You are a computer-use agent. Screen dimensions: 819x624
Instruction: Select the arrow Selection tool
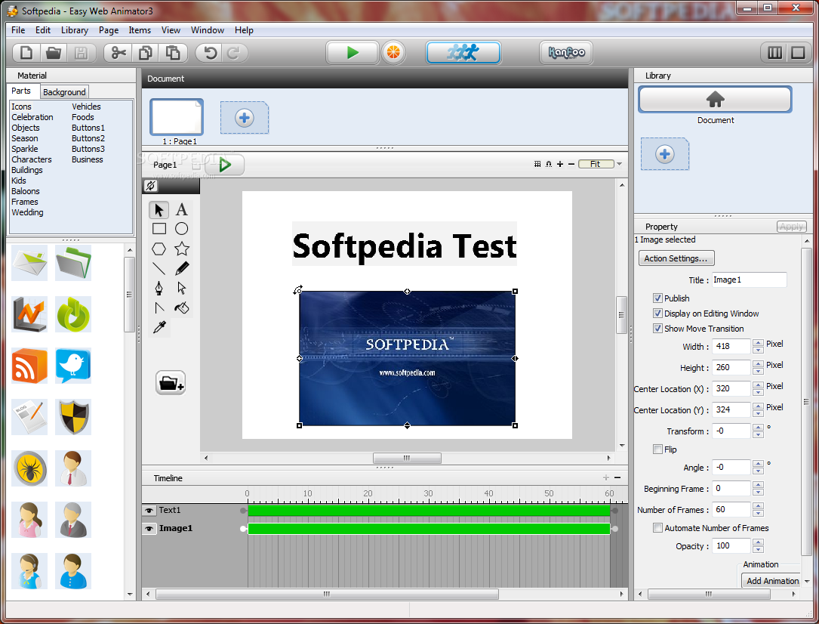click(159, 209)
